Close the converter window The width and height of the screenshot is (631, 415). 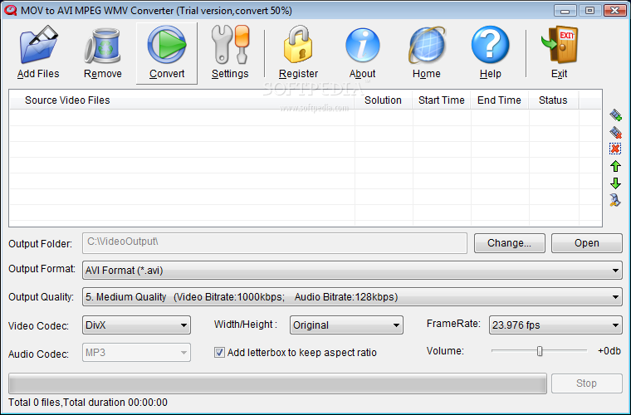615,11
